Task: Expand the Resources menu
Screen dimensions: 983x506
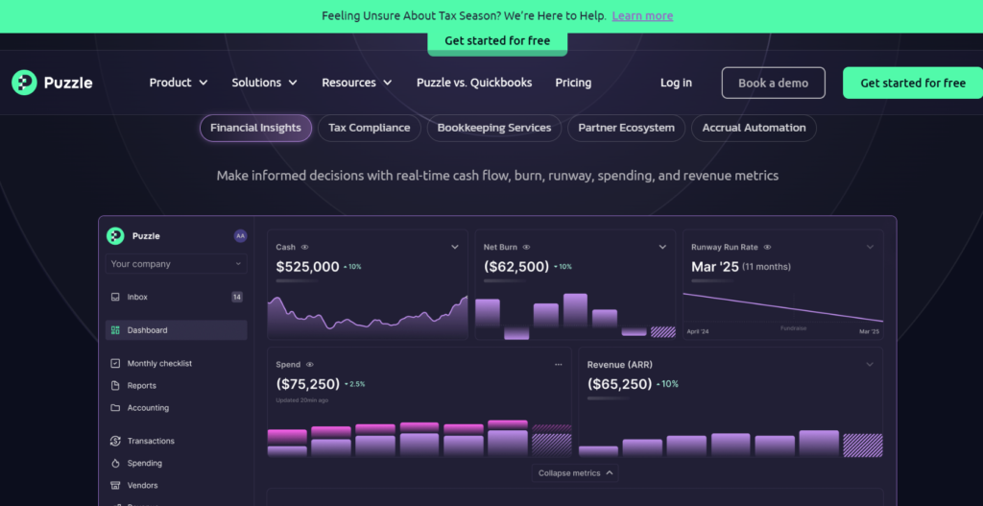Action: [x=357, y=83]
